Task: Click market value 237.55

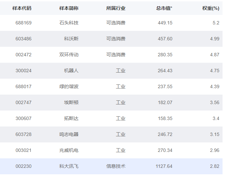Action: click(x=165, y=86)
